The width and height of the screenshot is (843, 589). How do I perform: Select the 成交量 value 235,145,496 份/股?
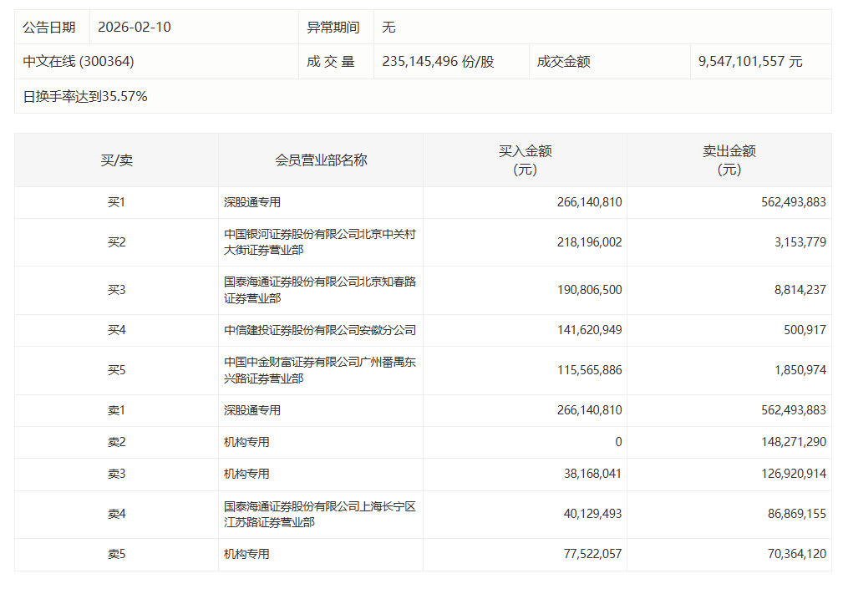438,61
